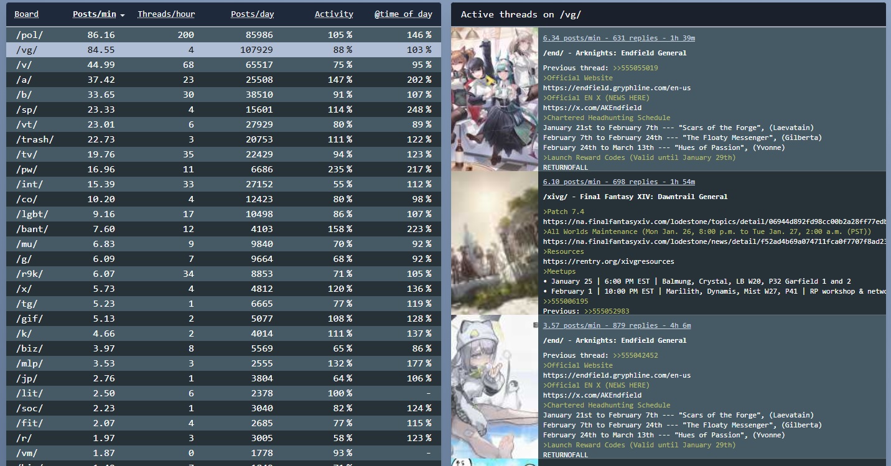The height and width of the screenshot is (466, 891).
Task: Select the /tg/ board row
Action: [223, 304]
